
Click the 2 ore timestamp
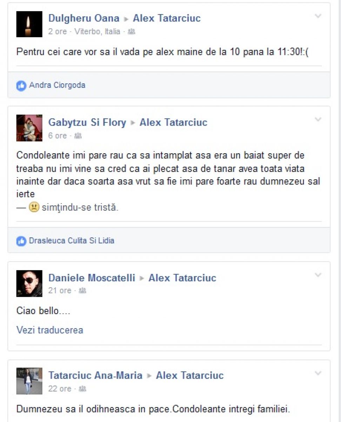point(58,32)
